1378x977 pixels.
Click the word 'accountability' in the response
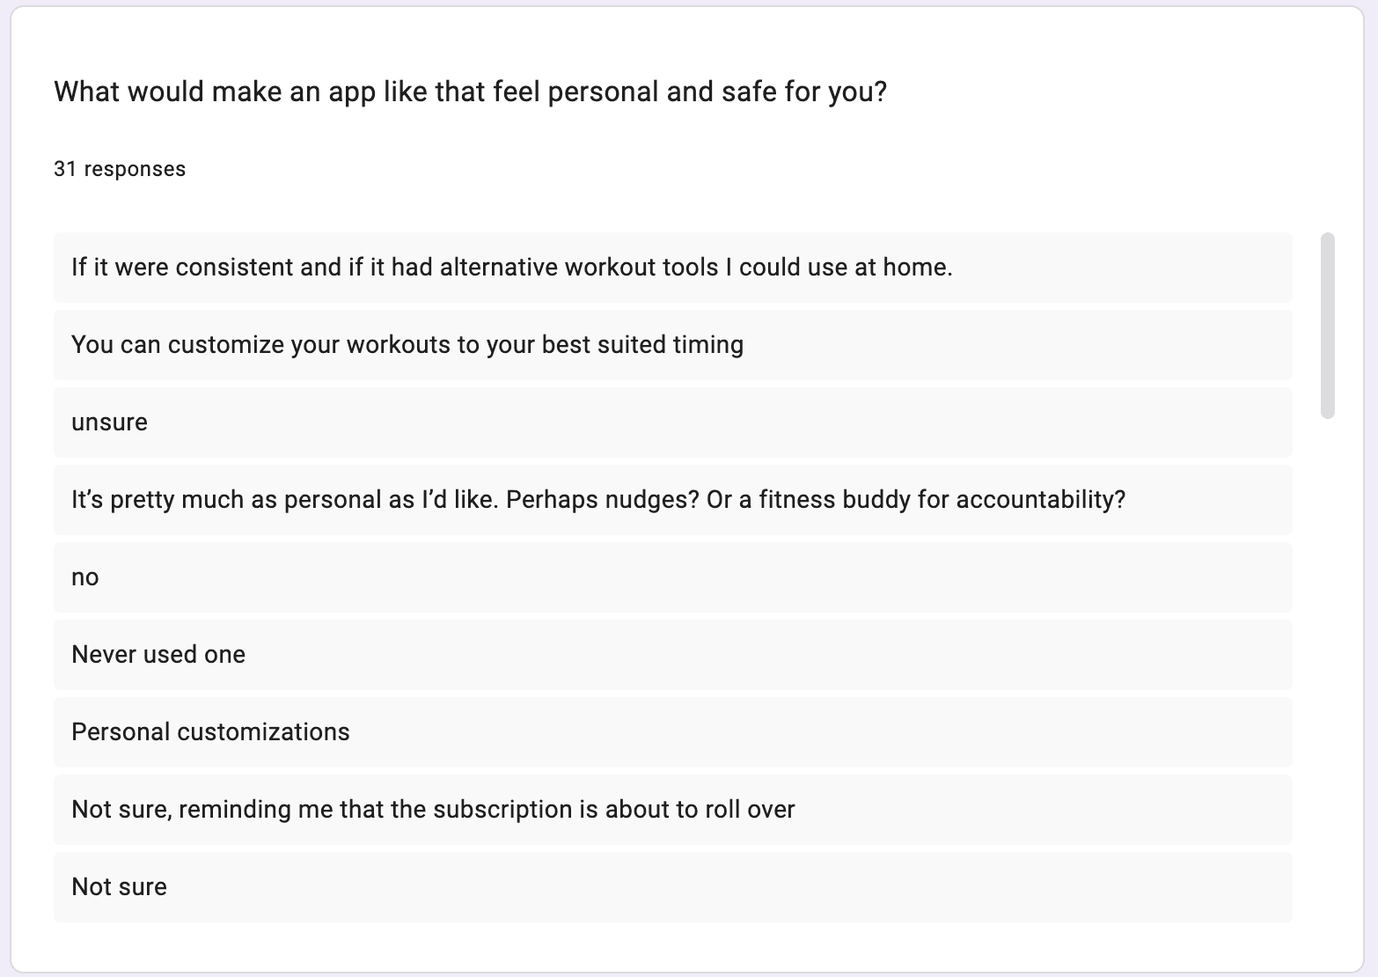(1040, 500)
